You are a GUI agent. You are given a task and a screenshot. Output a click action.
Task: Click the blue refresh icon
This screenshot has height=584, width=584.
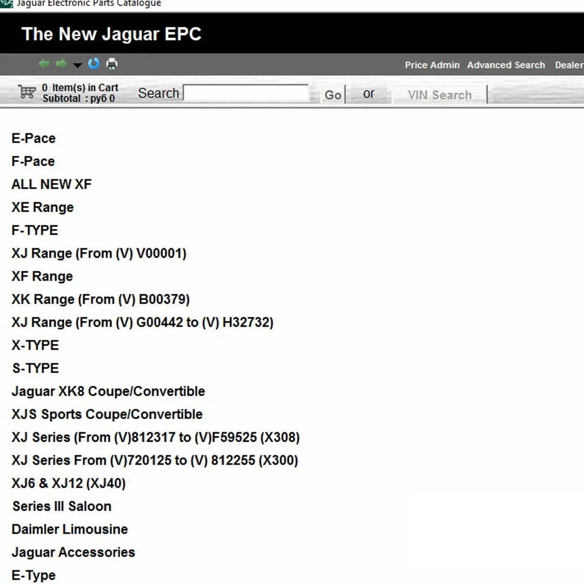coord(94,64)
